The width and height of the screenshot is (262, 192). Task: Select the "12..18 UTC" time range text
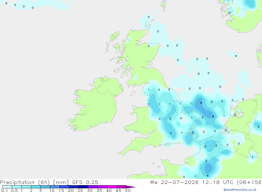(x=218, y=182)
